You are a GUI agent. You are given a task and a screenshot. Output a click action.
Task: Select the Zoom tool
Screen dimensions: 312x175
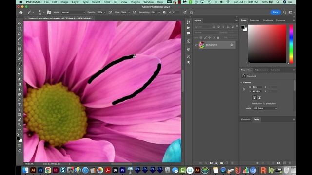(19, 124)
